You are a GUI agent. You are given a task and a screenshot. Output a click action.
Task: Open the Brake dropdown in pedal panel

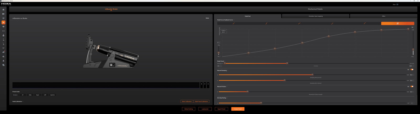point(207,18)
